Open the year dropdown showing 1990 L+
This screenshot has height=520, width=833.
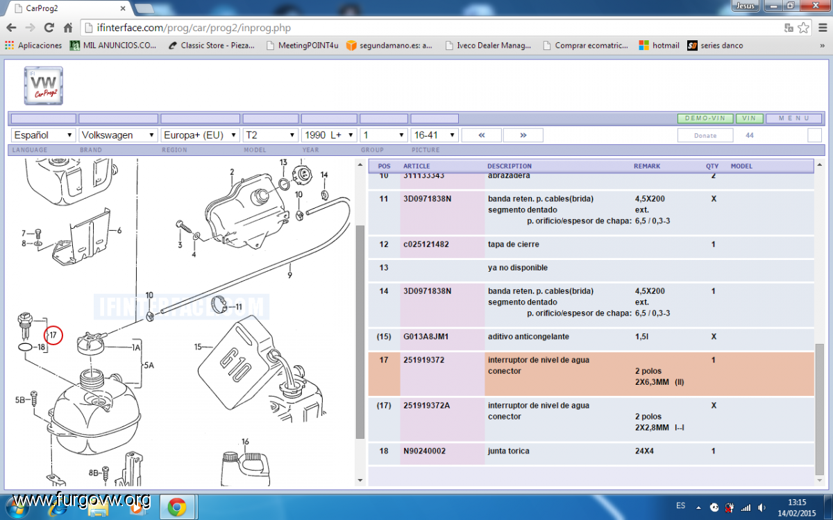click(x=329, y=135)
